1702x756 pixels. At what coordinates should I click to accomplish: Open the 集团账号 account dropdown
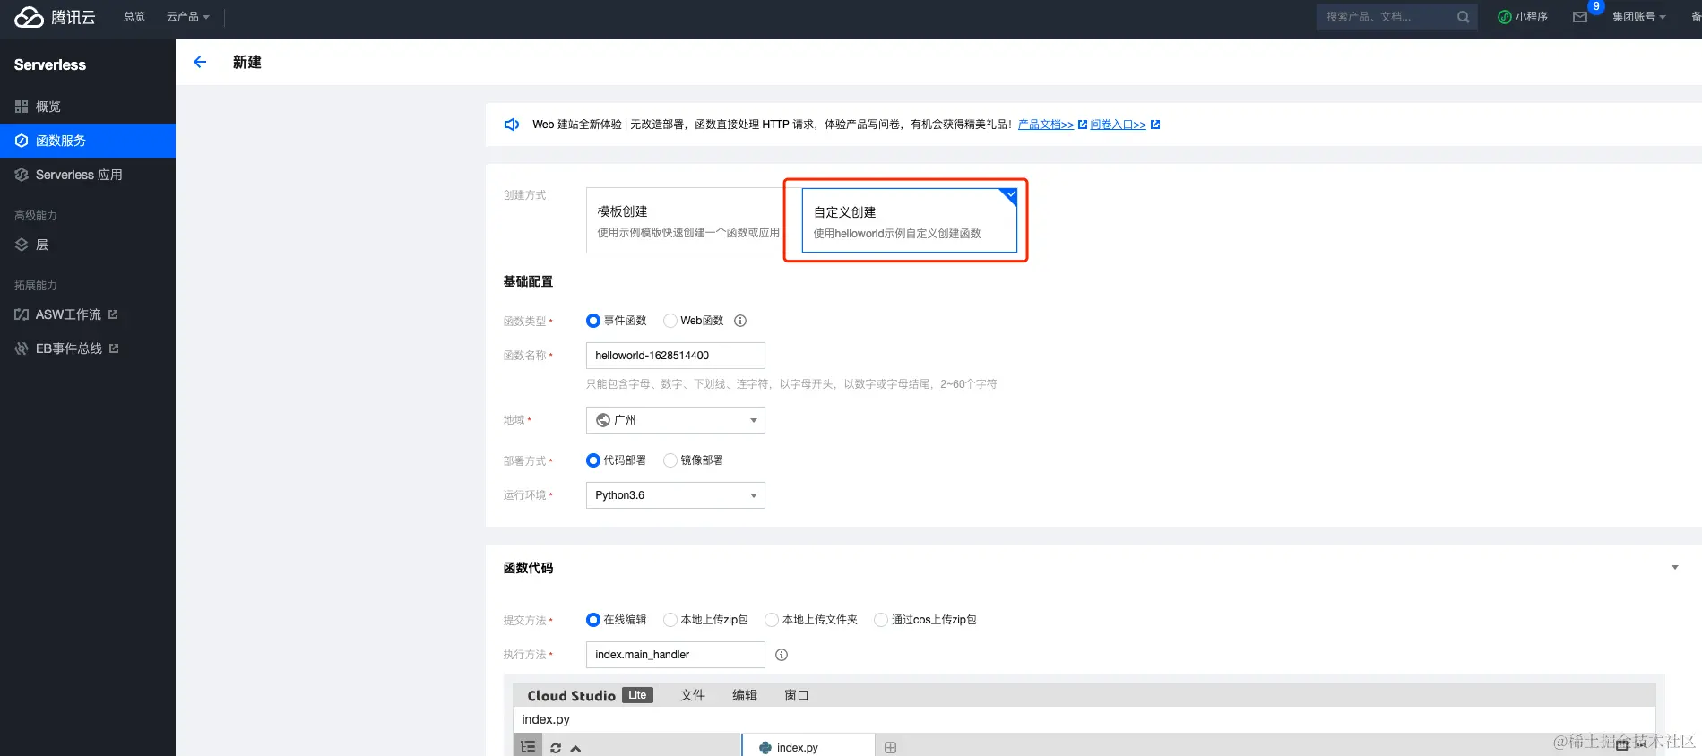tap(1639, 17)
